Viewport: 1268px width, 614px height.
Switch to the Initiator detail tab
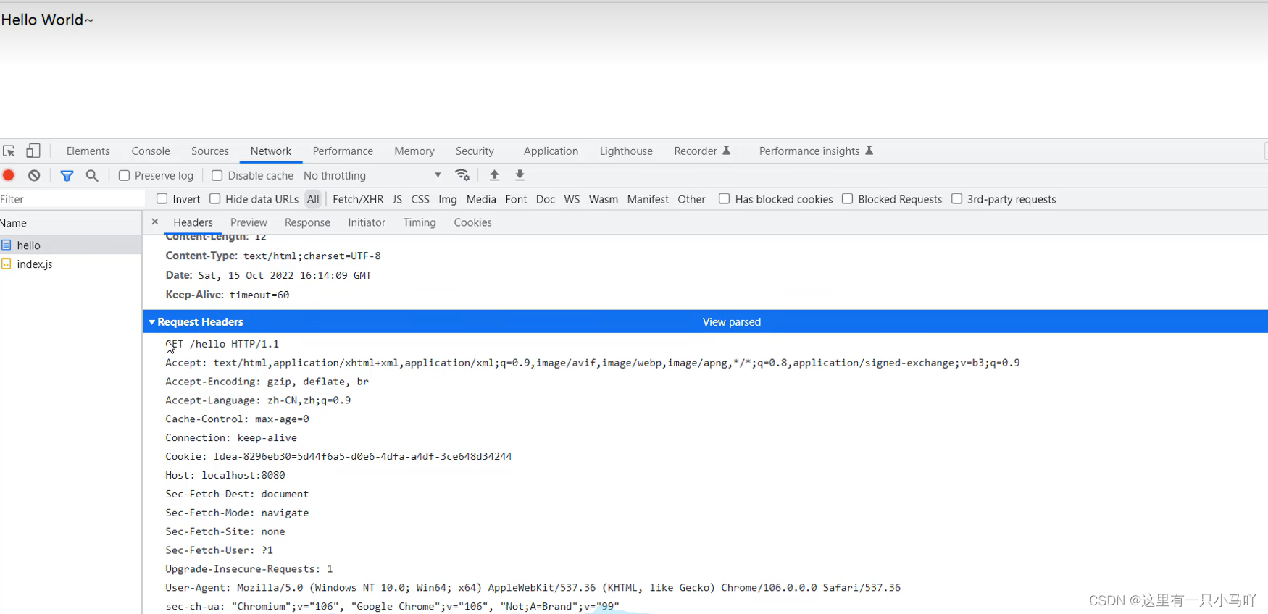[x=367, y=222]
